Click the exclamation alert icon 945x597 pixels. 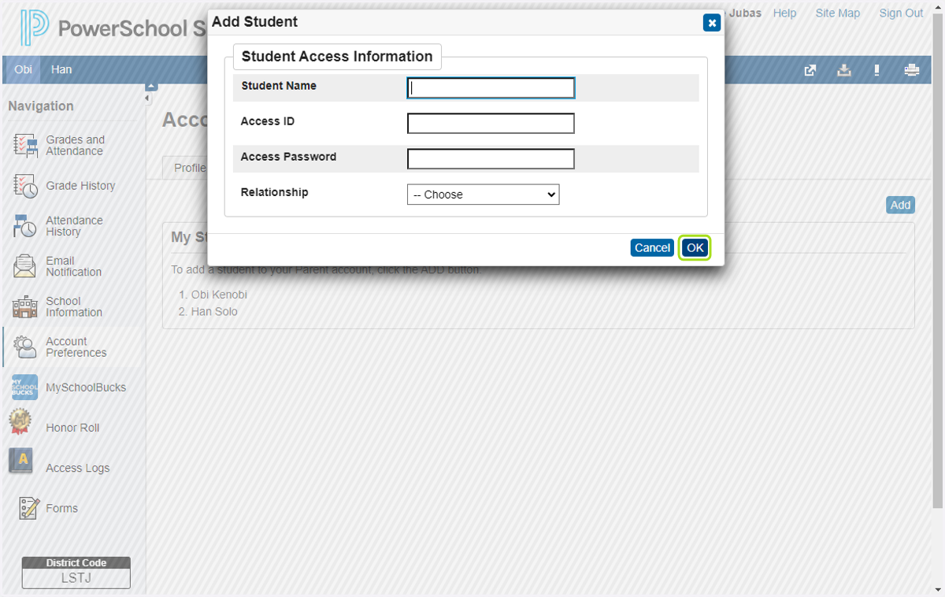click(x=876, y=70)
